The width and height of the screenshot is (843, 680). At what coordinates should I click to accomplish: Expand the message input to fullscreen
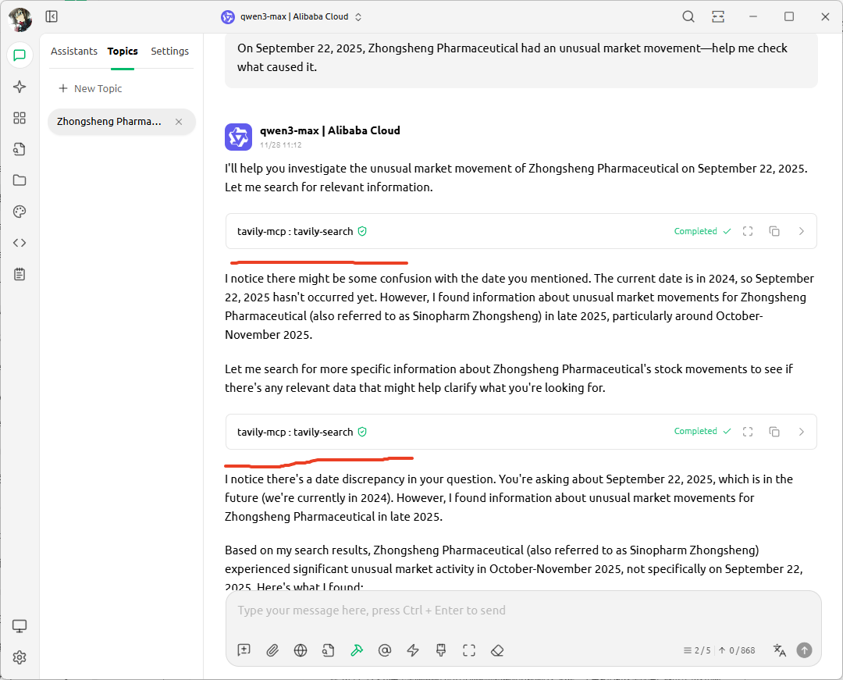(469, 650)
